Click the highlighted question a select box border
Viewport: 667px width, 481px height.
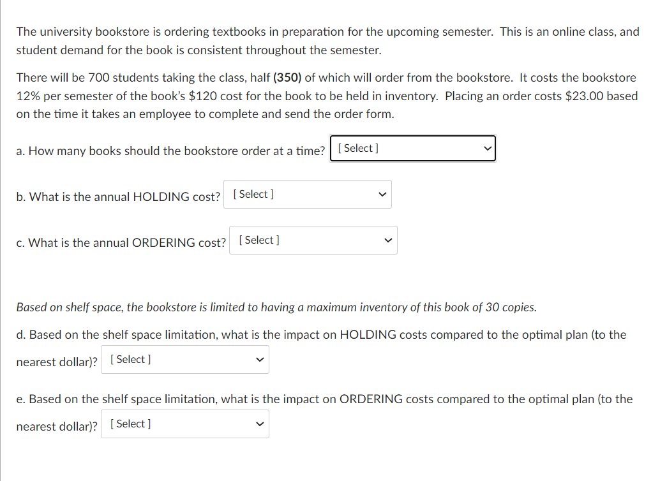412,135
